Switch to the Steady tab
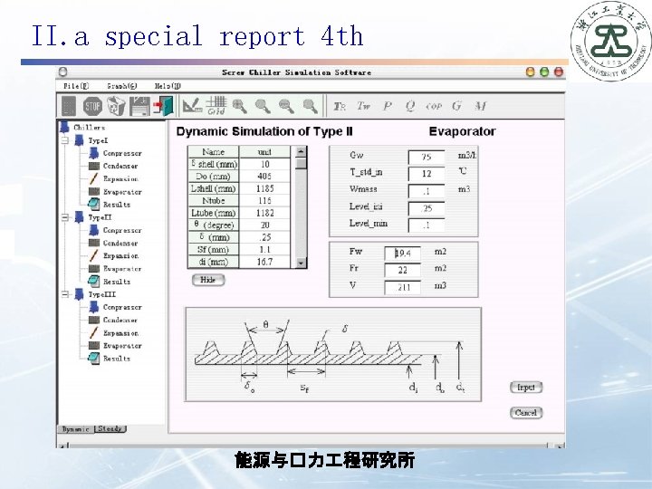This screenshot has height=489, width=652. tap(110, 428)
